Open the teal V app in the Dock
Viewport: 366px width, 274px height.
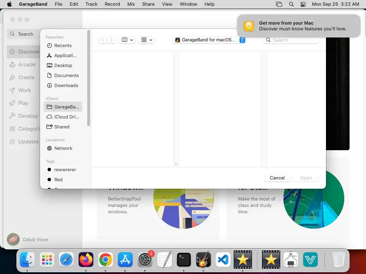(x=311, y=260)
